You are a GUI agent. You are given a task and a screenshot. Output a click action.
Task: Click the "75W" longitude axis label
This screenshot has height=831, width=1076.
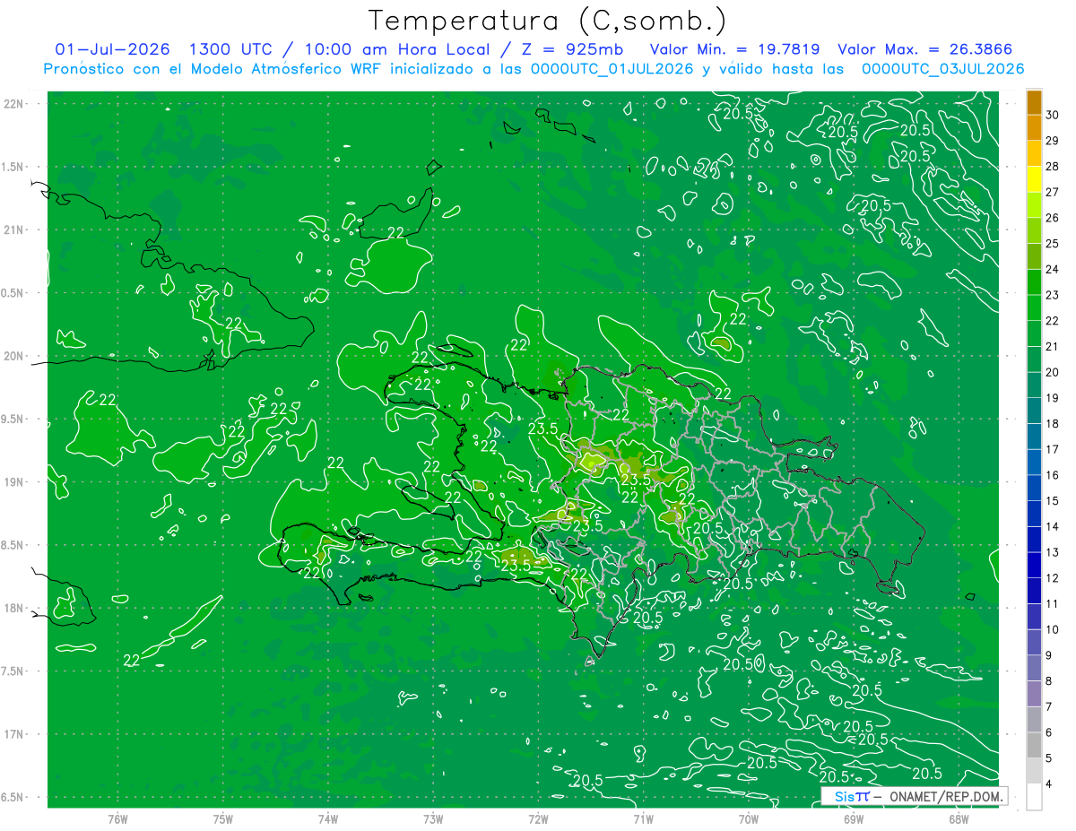coord(223,818)
